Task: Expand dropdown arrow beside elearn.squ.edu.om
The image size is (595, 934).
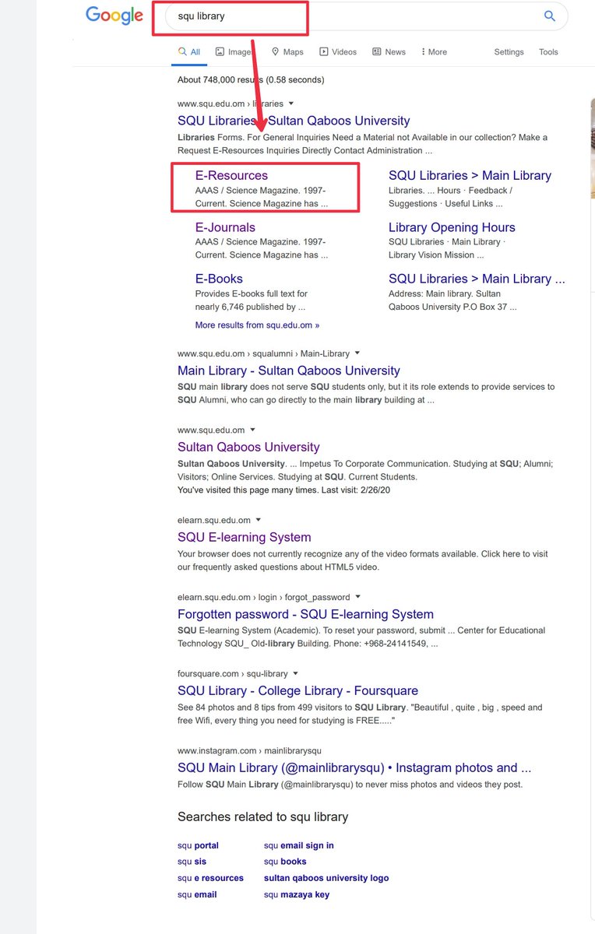Action: click(259, 520)
